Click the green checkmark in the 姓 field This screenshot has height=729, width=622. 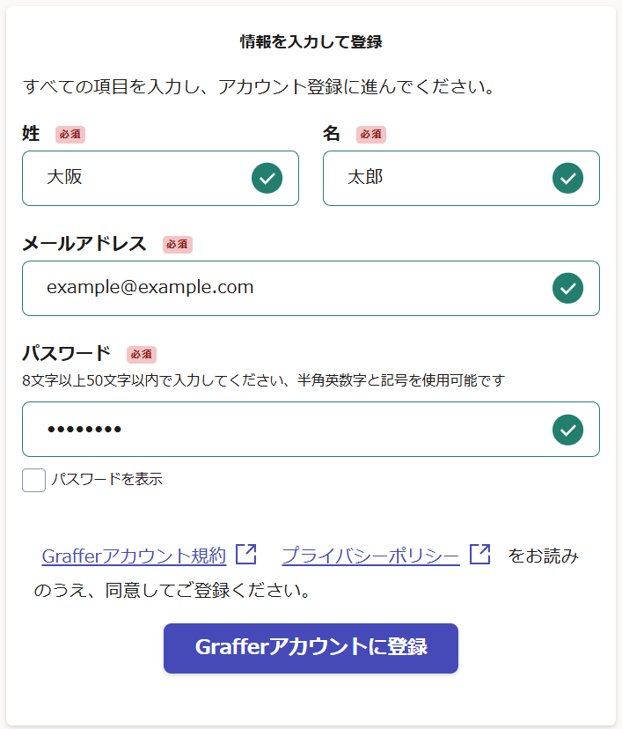267,178
